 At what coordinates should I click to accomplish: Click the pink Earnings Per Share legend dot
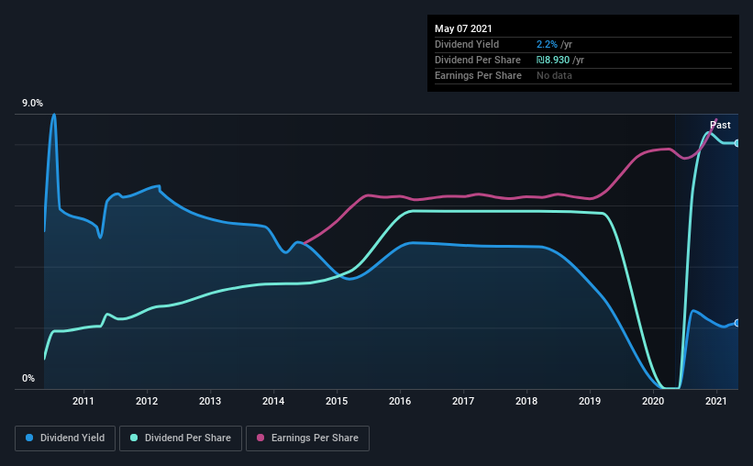[x=260, y=438]
